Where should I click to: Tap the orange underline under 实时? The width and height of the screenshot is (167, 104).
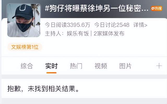coord(51,73)
